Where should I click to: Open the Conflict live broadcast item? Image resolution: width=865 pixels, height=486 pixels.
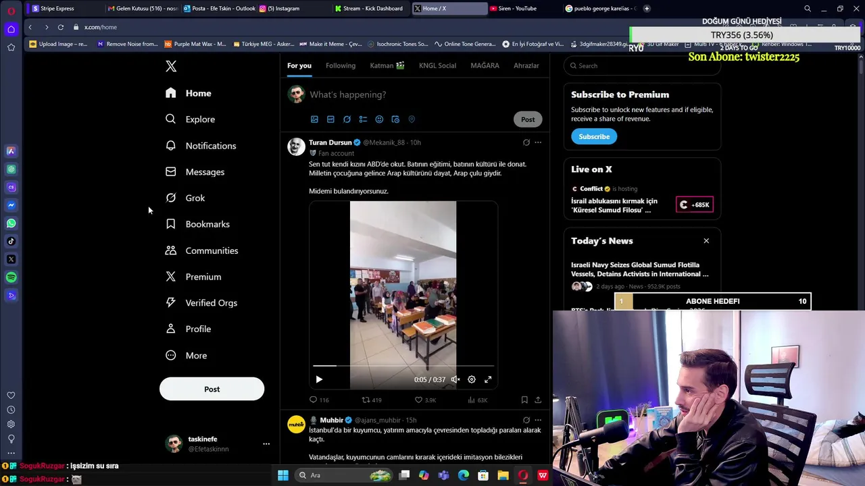642,200
